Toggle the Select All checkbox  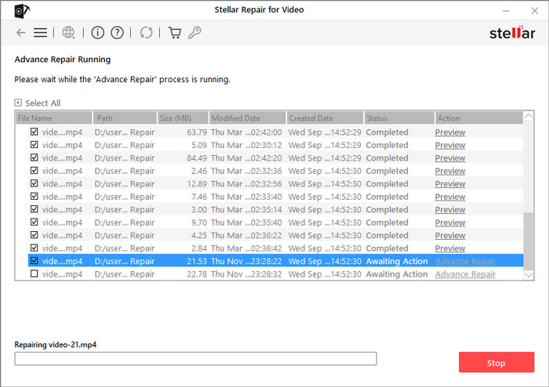pos(18,103)
